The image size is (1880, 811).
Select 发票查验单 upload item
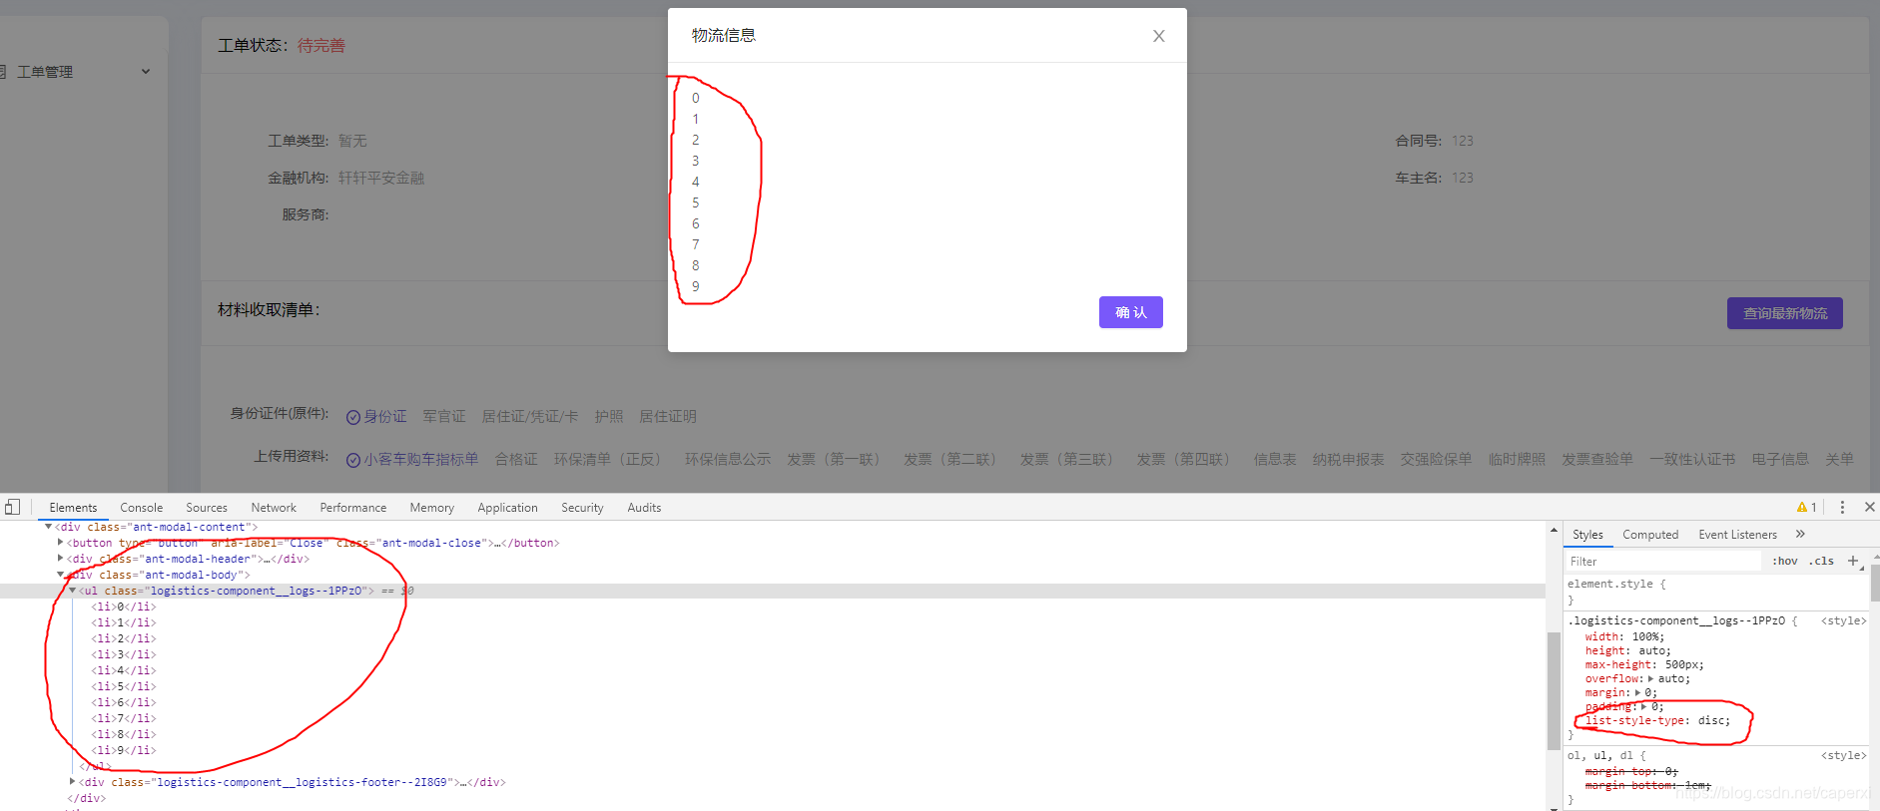[x=1597, y=460]
